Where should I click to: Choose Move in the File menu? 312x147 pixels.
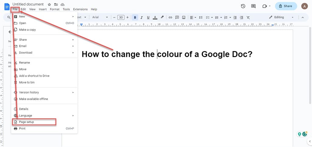pyautogui.click(x=44, y=69)
